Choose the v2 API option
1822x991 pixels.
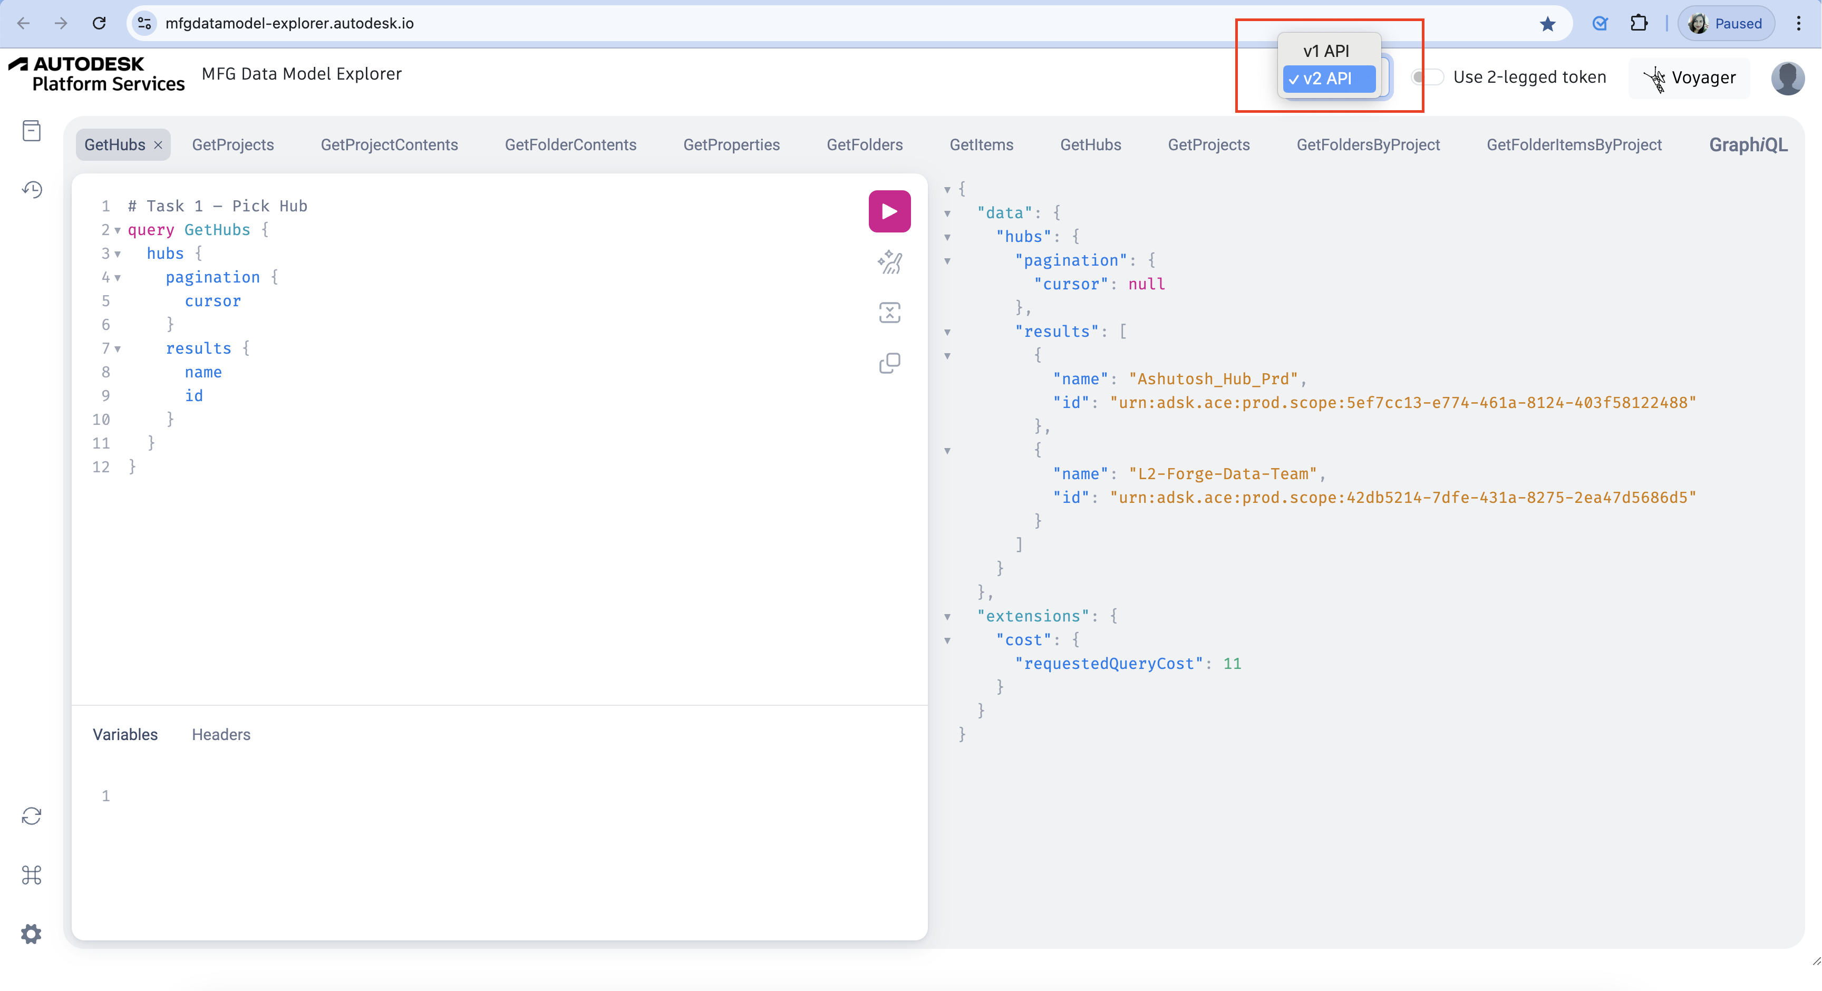click(x=1329, y=79)
